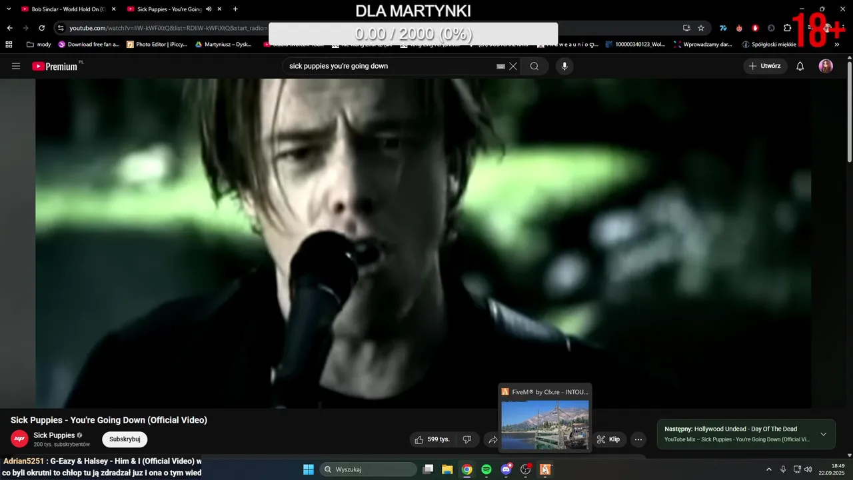Viewport: 853px width, 480px height.
Task: Like the video with 599 tys.
Action: 432,439
